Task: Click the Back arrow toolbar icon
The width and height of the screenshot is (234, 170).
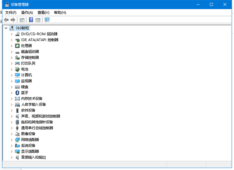Action: [x=6, y=20]
